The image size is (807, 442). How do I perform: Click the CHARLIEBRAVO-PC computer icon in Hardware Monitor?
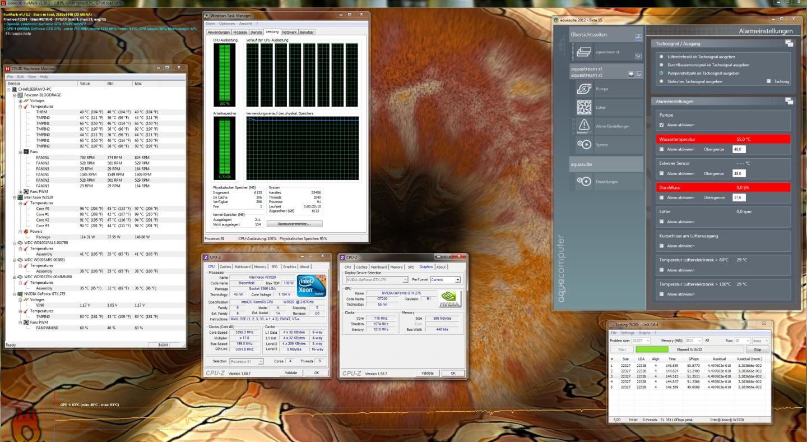15,89
